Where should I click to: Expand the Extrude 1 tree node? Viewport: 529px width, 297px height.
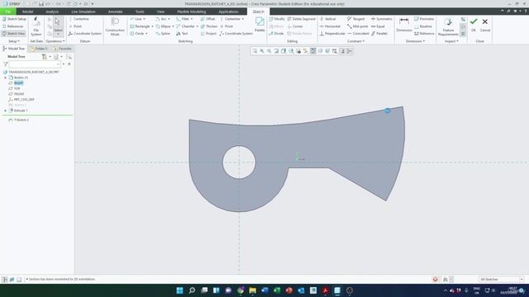[x=6, y=111]
